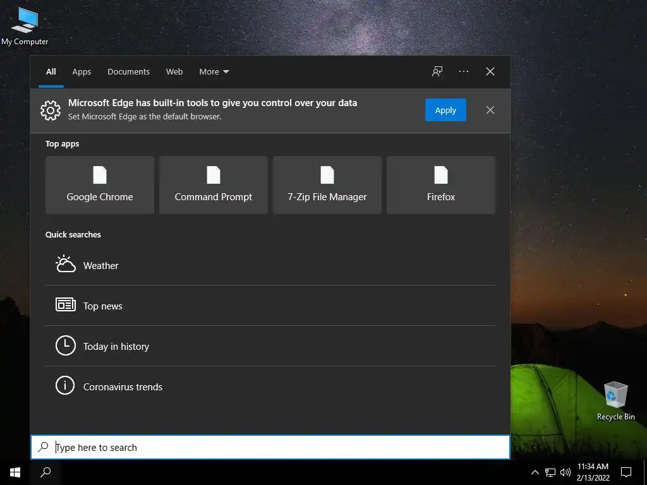This screenshot has width=647, height=485.
Task: Open the Weather quick search text
Action: (x=100, y=266)
